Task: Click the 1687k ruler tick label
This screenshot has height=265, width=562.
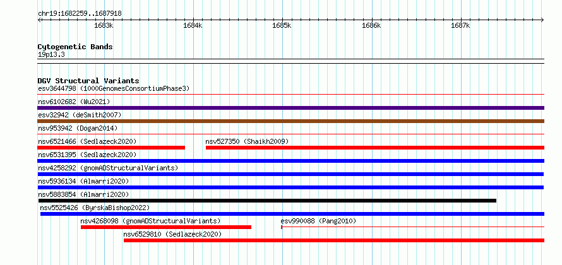Action: 460,26
